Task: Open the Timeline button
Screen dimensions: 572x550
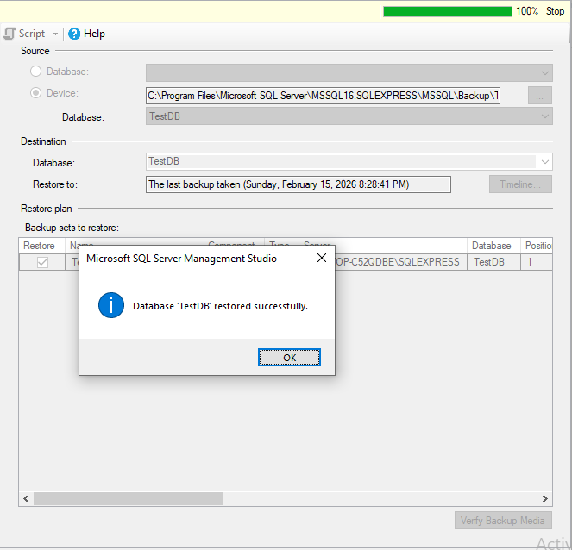Action: (x=520, y=184)
